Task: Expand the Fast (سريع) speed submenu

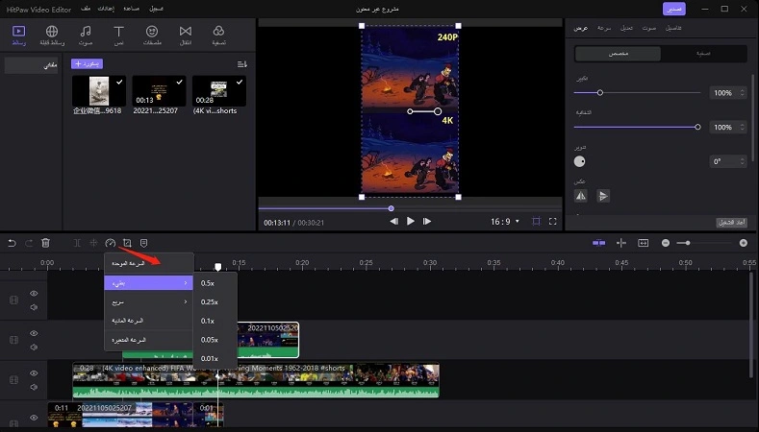Action: [x=148, y=302]
